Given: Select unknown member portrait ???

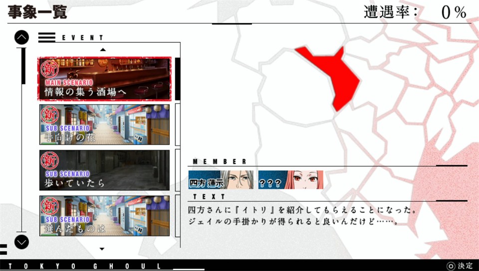Looking at the screenshot, I should (x=290, y=179).
